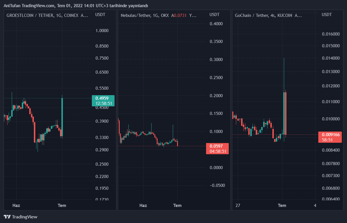
Task: Click the 0.016000 price level on GoChain axis
Action: coord(331,34)
